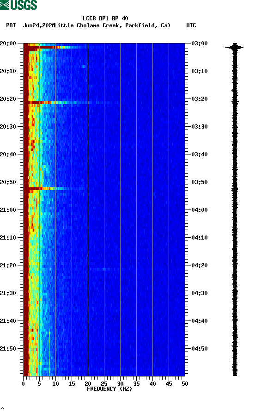Click the '20:50' PDT time label
The height and width of the screenshot is (413, 255).
pos(8,182)
